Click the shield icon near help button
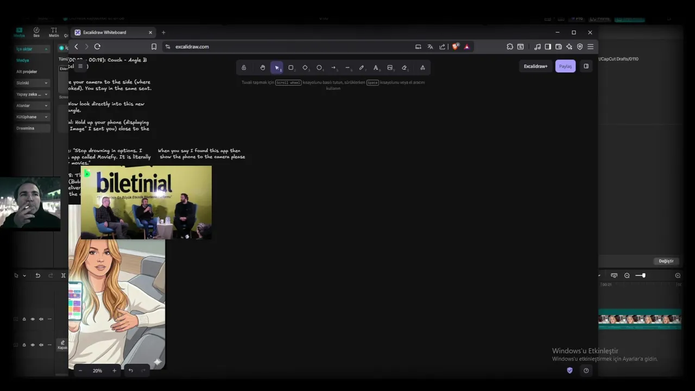 (x=570, y=370)
